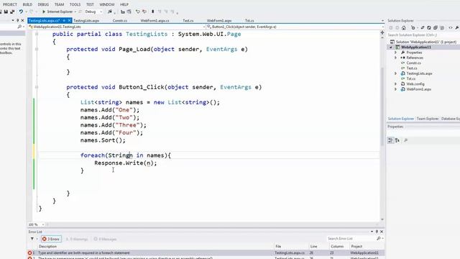Image resolution: width=460 pixels, height=259 pixels.
Task: Open the BUILD menu
Action: pos(27,4)
